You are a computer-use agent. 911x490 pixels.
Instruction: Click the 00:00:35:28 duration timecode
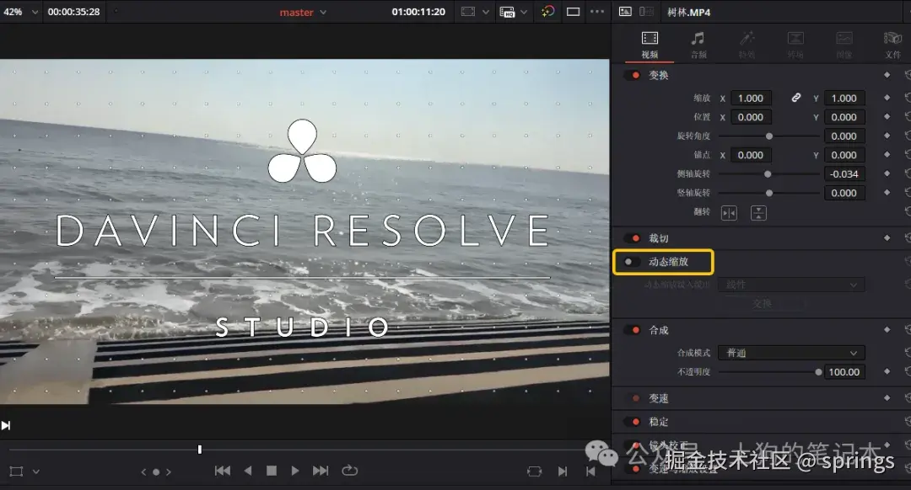[x=73, y=12]
